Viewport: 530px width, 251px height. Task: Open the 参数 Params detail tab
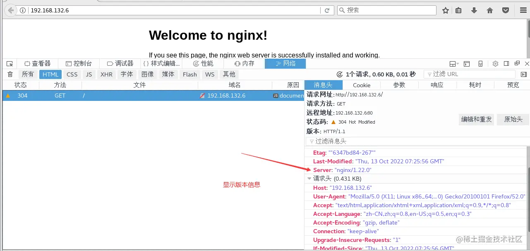click(x=399, y=85)
